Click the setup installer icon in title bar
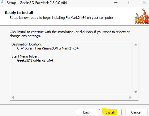The image size is (149, 116). click(2, 2)
